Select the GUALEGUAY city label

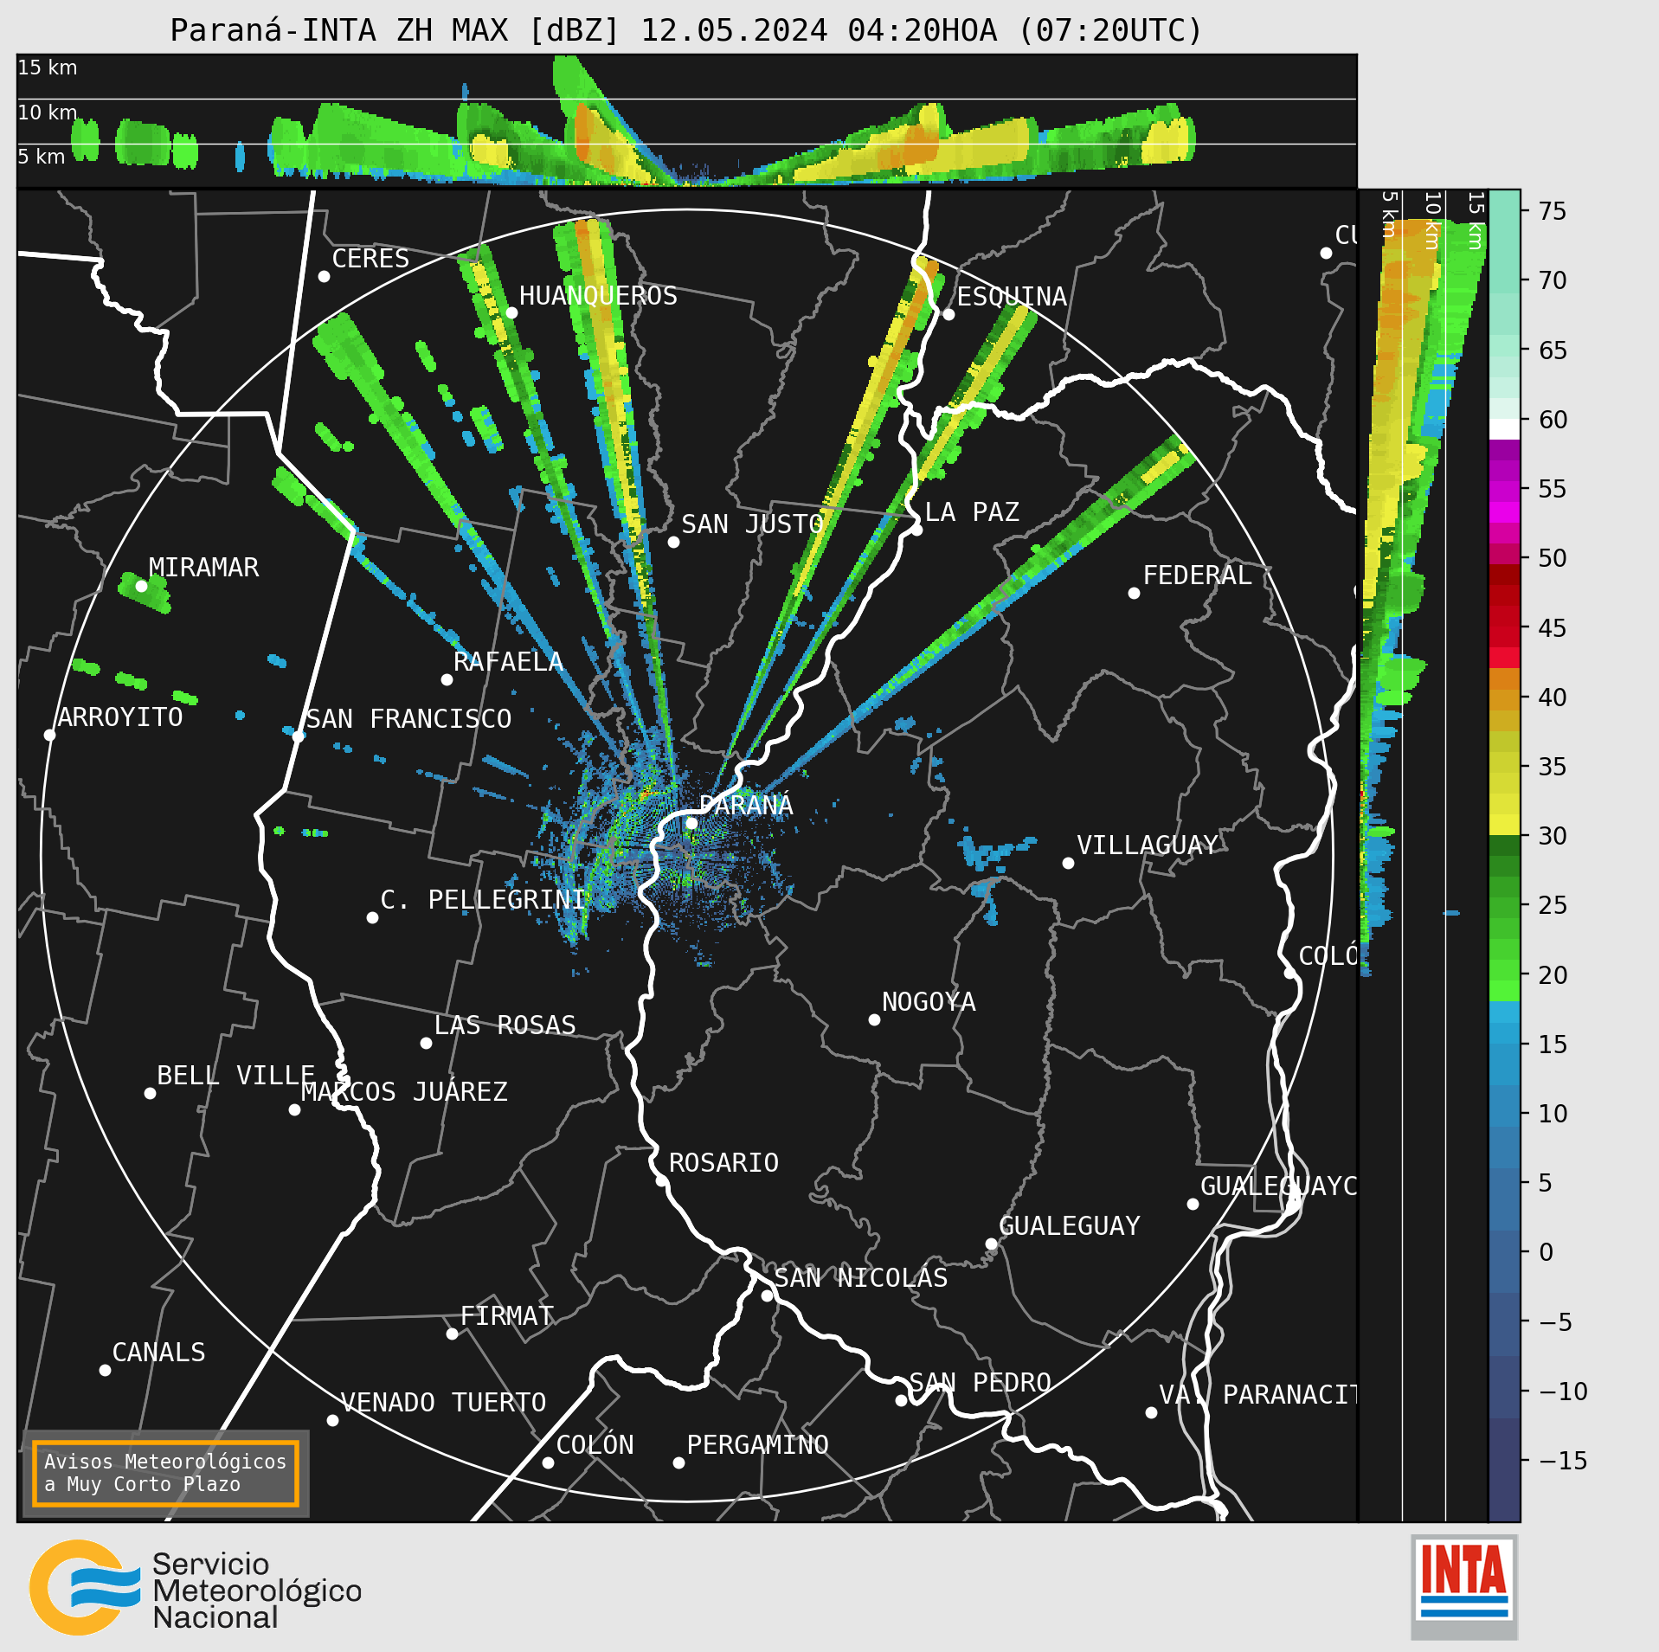(x=1070, y=1225)
